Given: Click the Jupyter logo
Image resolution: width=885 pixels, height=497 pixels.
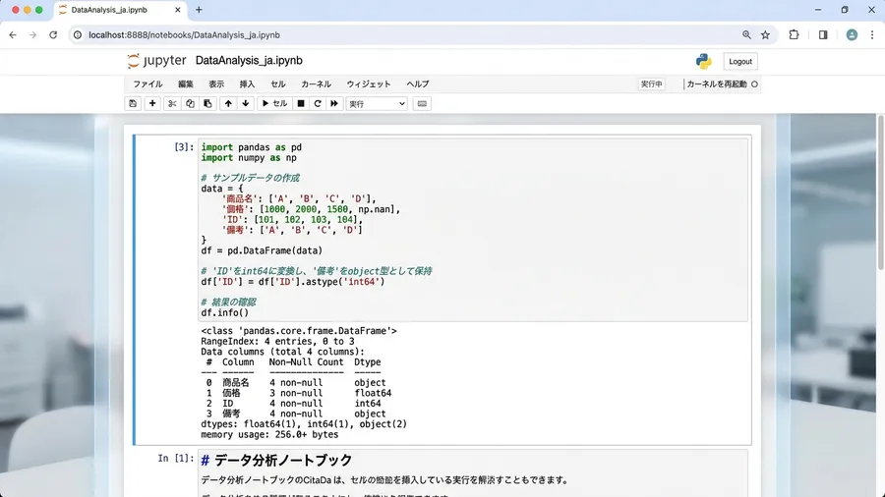Looking at the screenshot, I should 157,60.
